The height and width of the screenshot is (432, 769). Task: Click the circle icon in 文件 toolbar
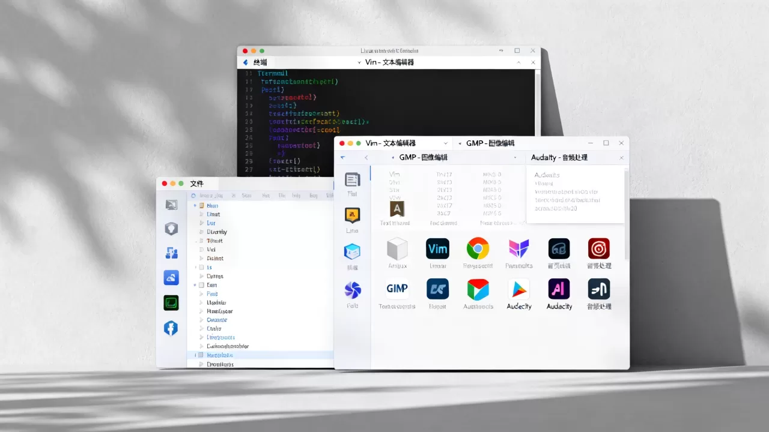click(x=193, y=196)
